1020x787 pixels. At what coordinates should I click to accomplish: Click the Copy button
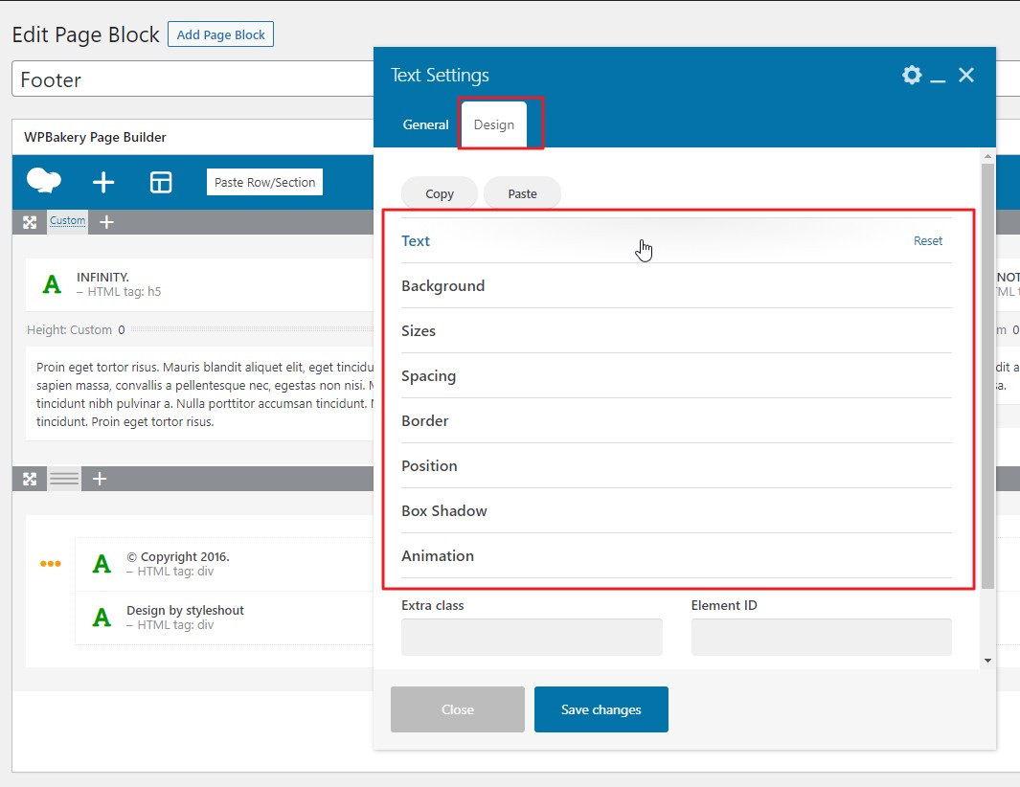(x=439, y=193)
